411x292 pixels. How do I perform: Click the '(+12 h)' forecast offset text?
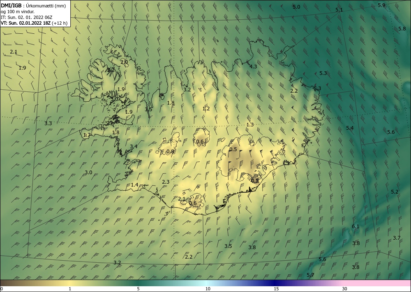coord(60,23)
